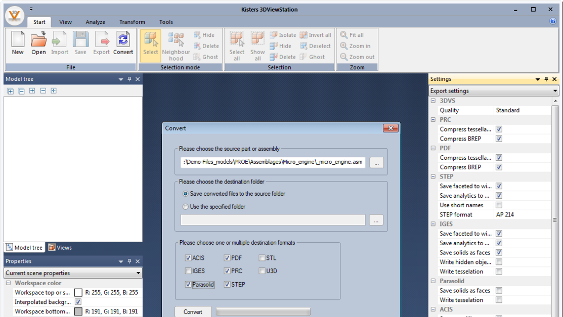Enable the STL format checkbox
The width and height of the screenshot is (563, 317).
262,258
